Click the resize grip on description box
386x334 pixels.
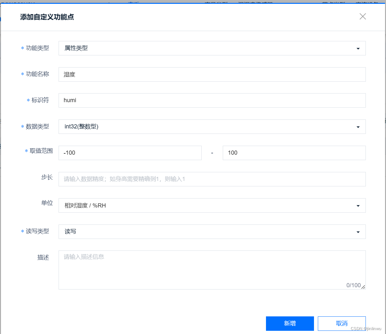364,288
